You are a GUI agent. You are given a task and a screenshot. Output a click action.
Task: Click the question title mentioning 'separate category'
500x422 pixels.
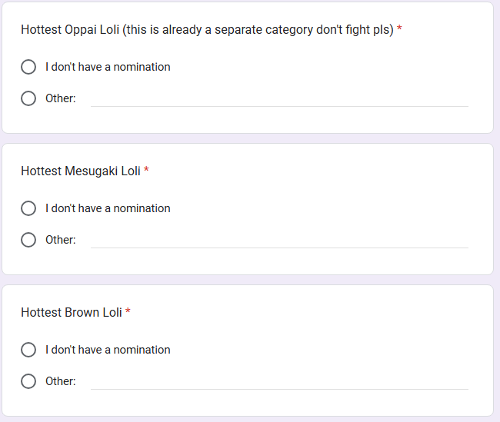(x=207, y=30)
